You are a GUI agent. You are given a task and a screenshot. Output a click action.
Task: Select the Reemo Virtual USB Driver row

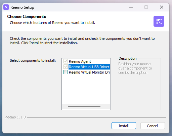pyautogui.click(x=89, y=67)
